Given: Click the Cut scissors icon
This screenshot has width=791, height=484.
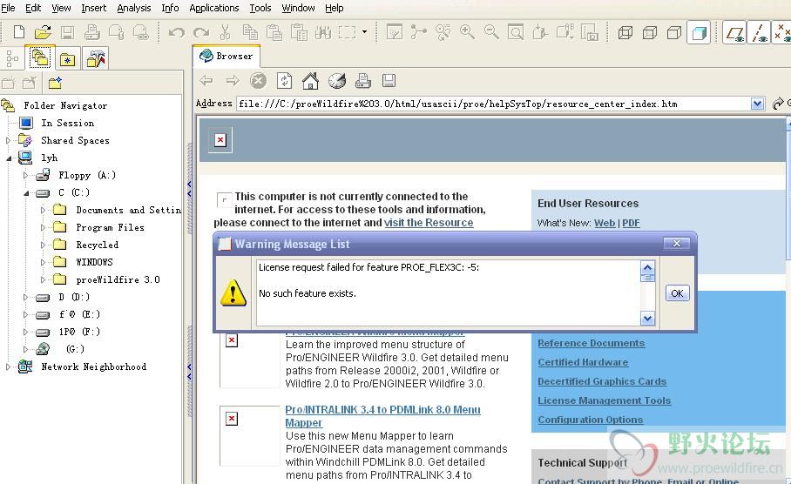Looking at the screenshot, I should pyautogui.click(x=225, y=32).
